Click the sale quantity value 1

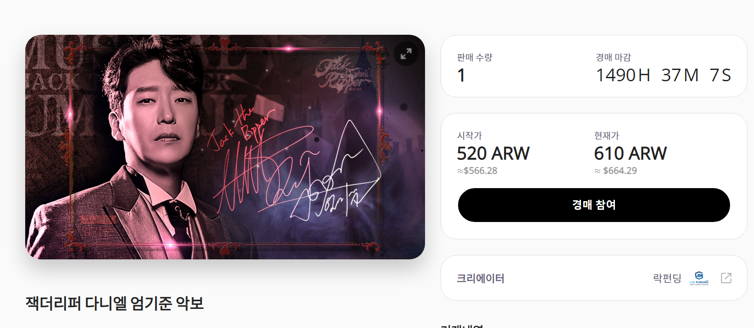[462, 75]
